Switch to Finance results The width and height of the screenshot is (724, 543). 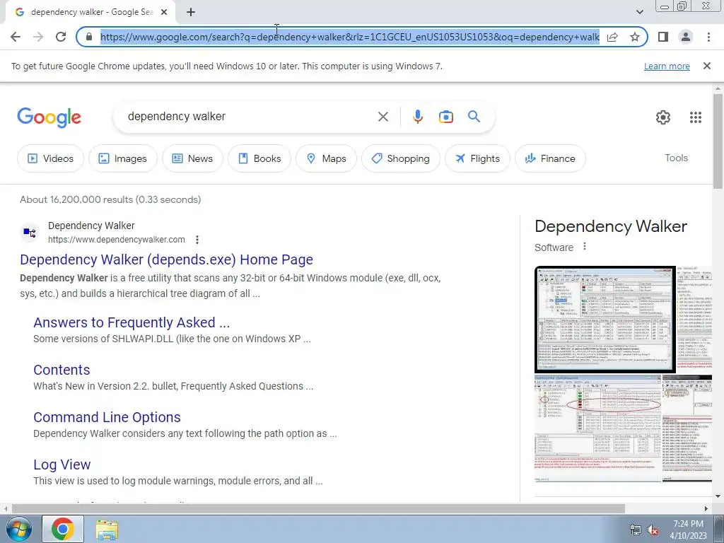click(x=550, y=158)
